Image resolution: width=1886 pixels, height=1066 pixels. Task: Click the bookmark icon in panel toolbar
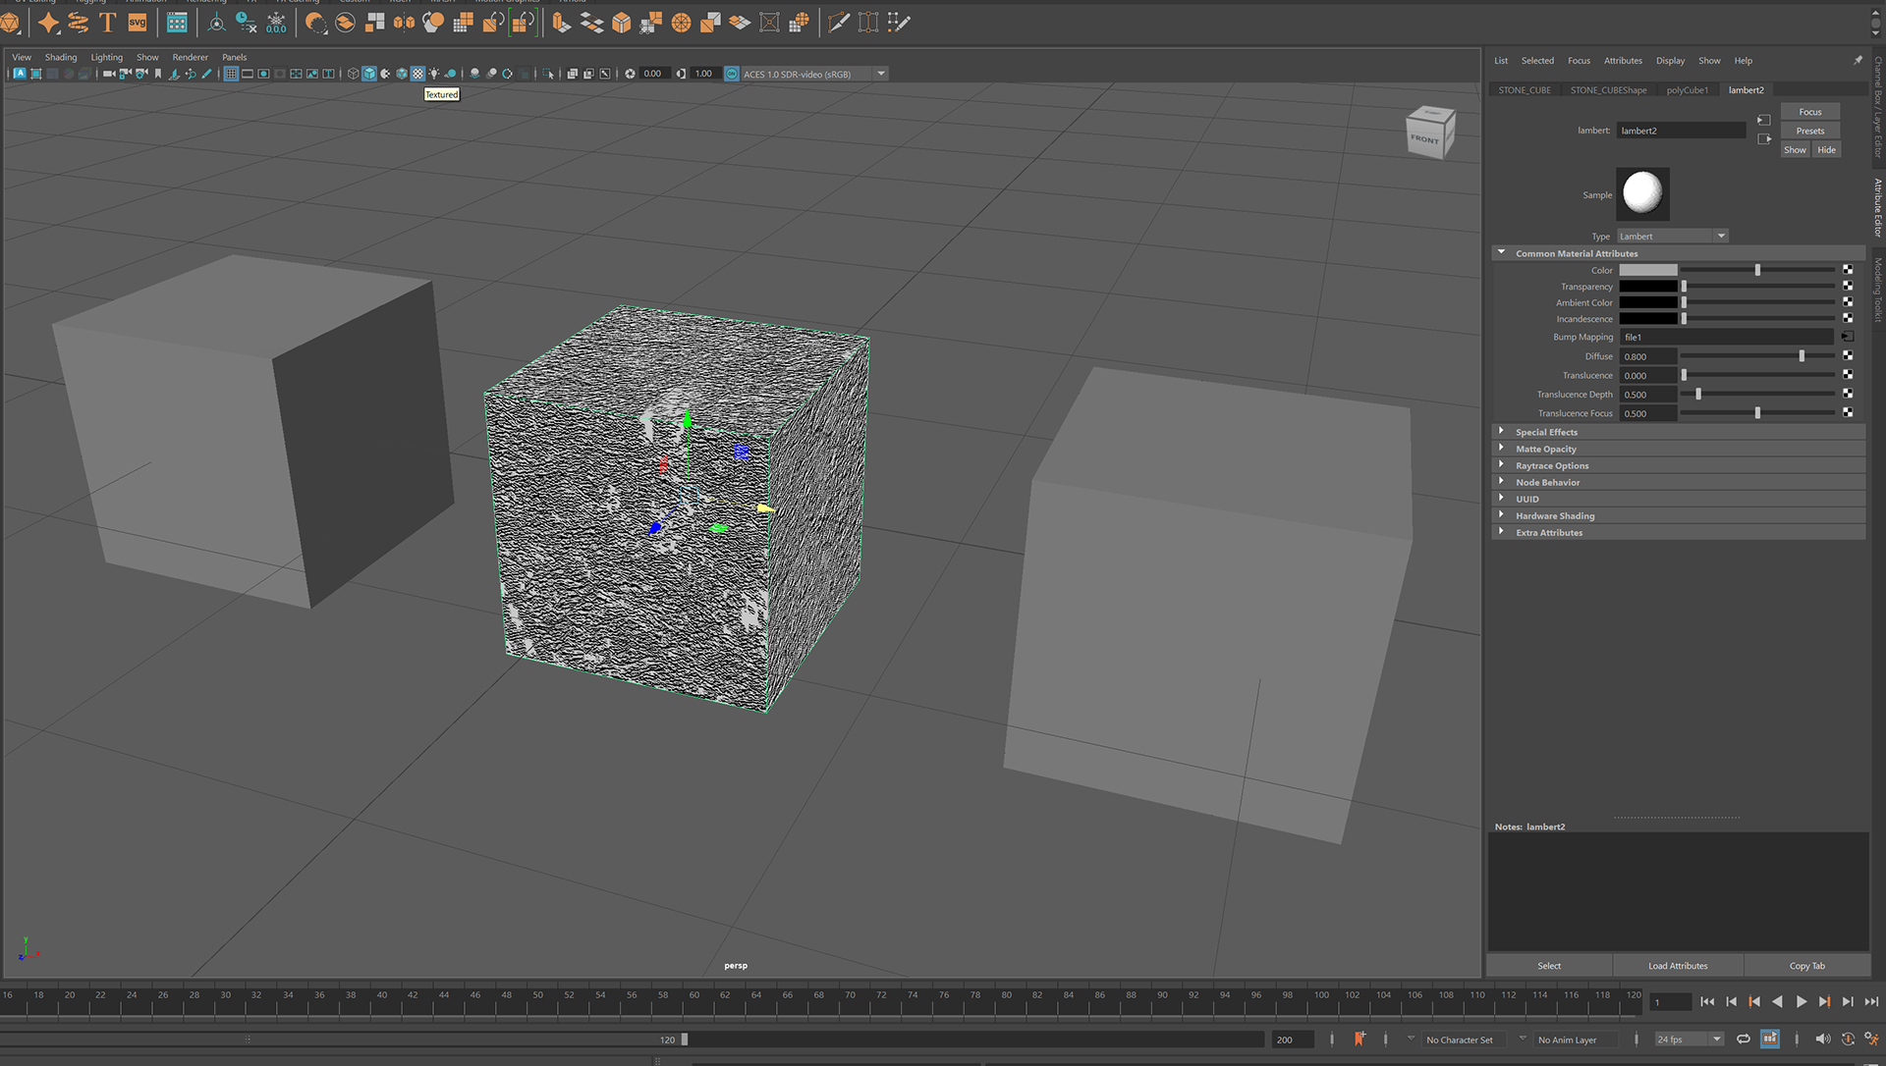click(158, 74)
